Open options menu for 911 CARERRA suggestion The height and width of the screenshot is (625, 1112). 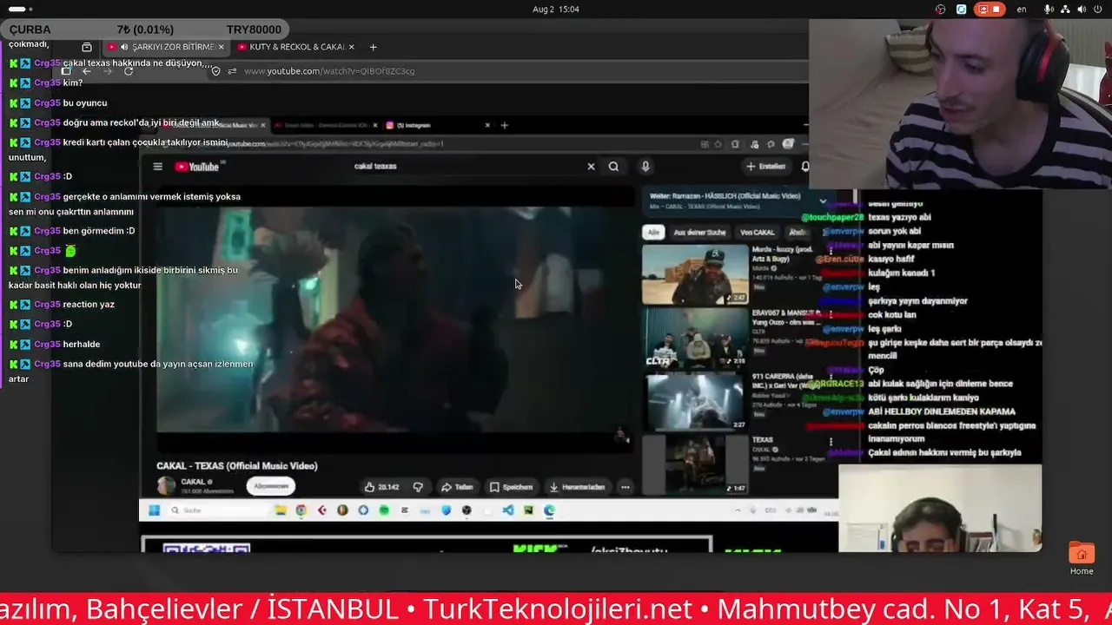pos(831,378)
